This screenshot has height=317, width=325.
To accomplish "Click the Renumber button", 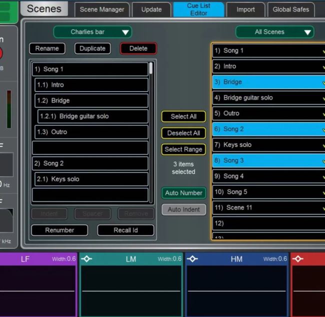I will (59, 230).
